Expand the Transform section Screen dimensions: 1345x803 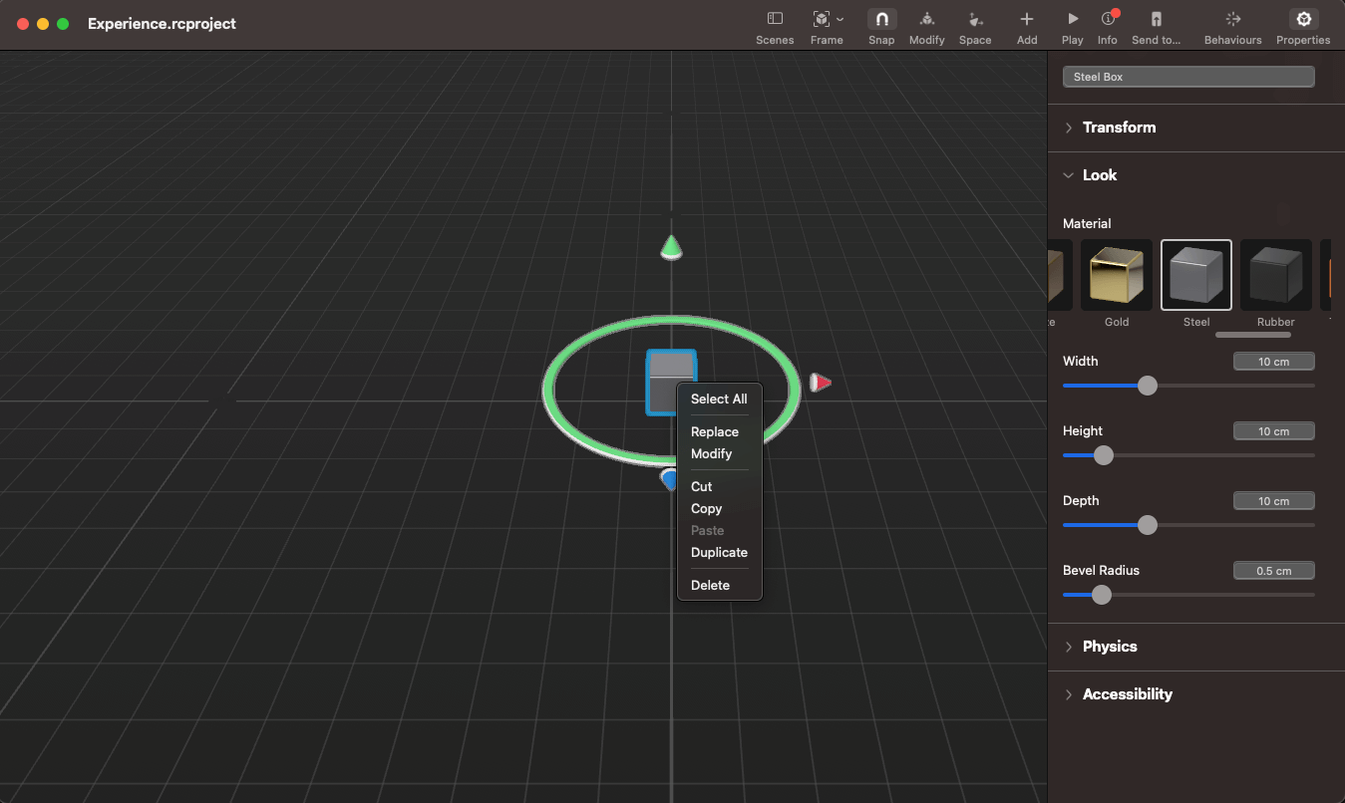(x=1069, y=128)
